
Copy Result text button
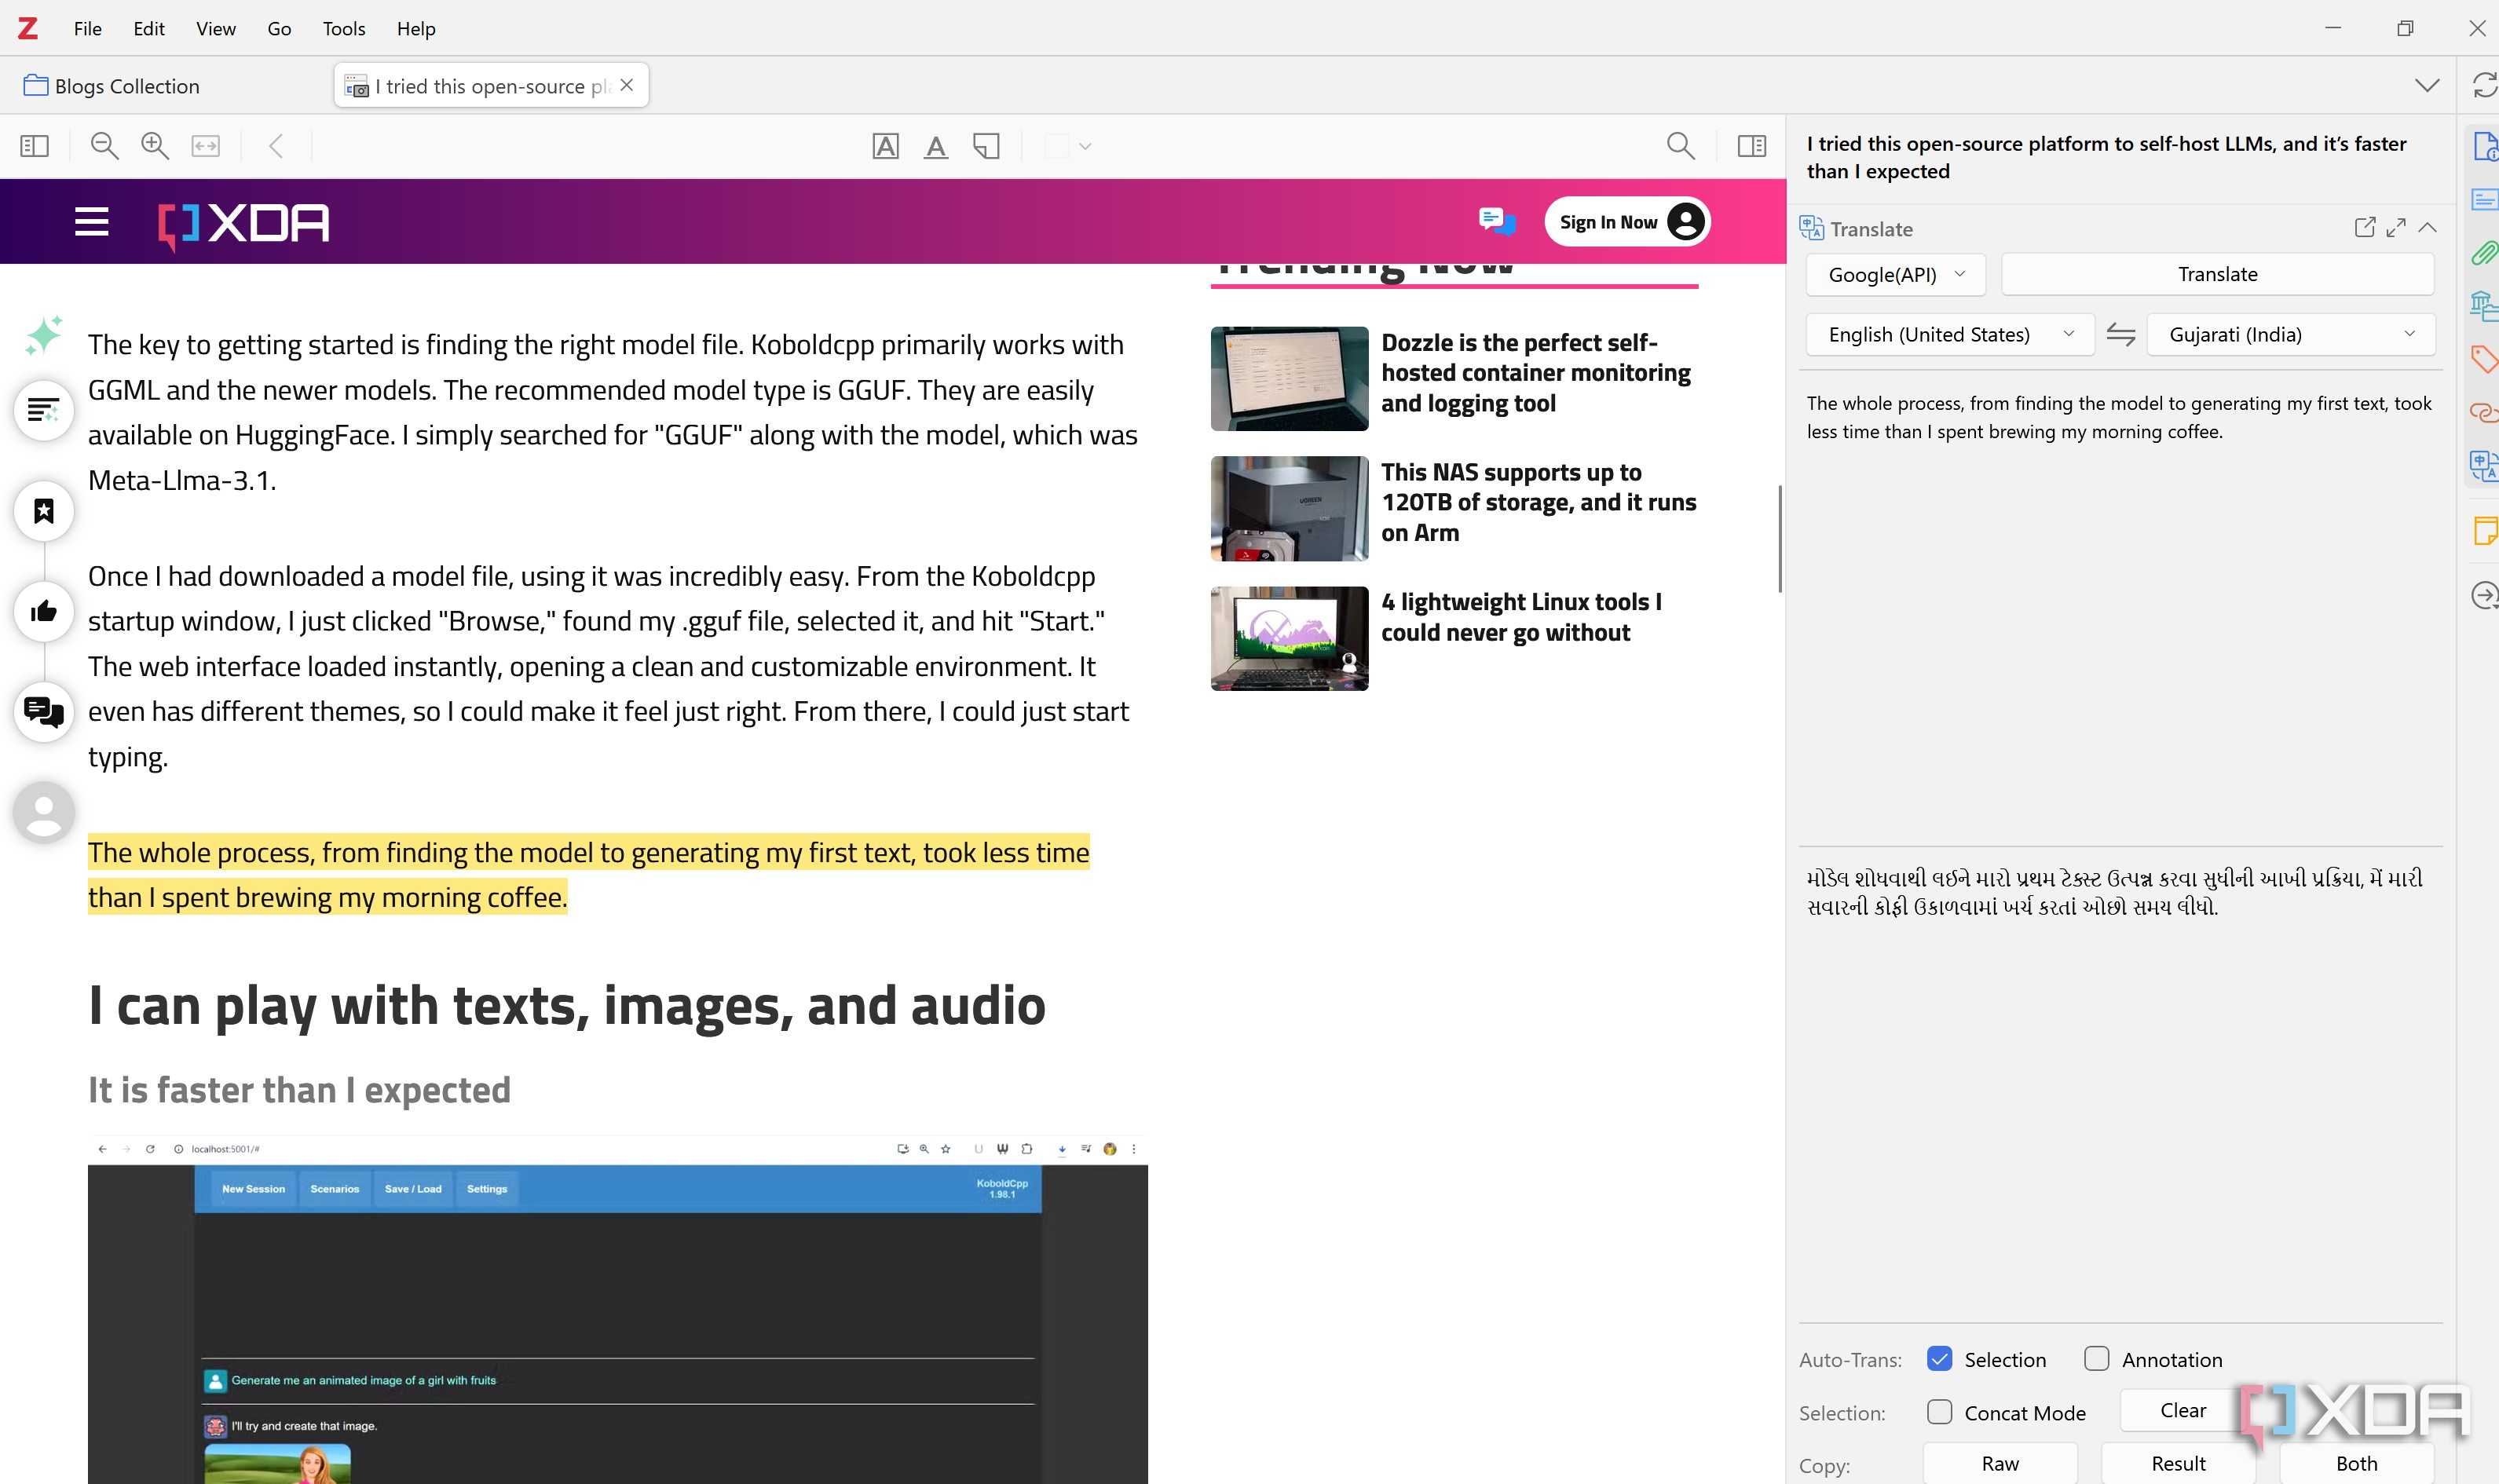(x=2178, y=1463)
